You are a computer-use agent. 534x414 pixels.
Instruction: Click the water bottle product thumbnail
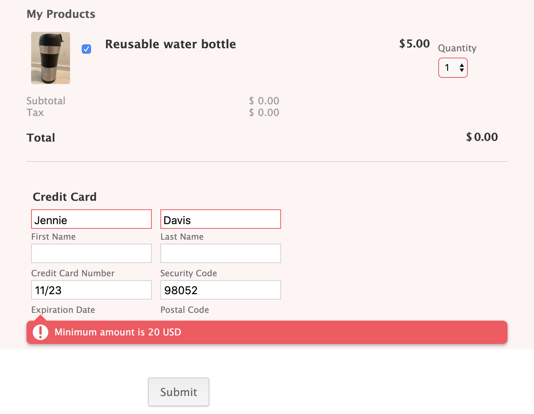click(x=51, y=58)
